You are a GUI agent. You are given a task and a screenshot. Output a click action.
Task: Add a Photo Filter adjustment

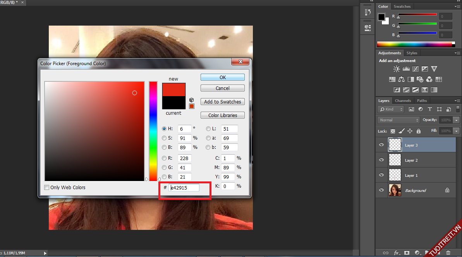[420, 79]
